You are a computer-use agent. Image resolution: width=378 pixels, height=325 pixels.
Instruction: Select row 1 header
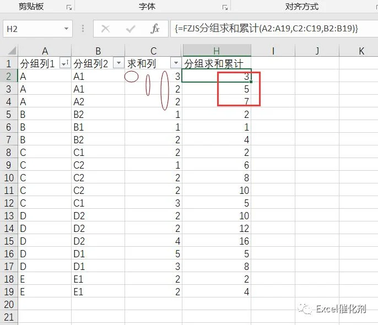tap(9, 63)
